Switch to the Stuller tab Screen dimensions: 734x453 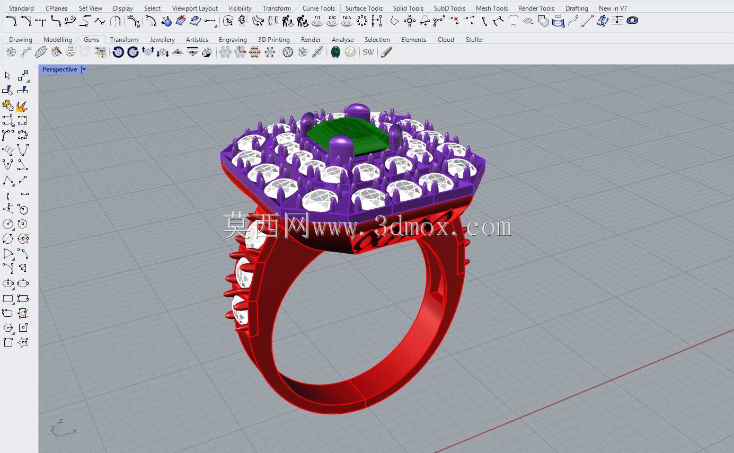click(x=474, y=40)
